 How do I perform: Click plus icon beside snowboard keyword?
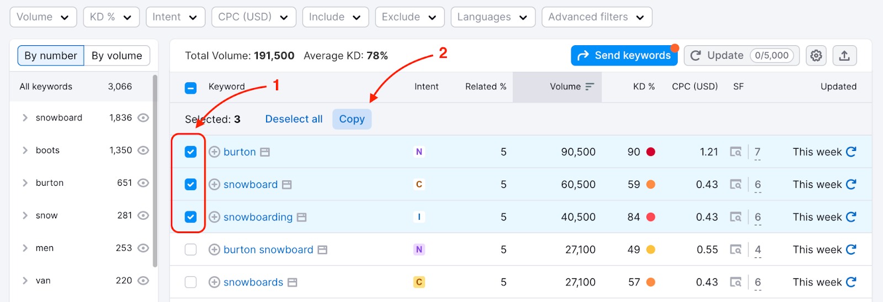[x=215, y=185]
